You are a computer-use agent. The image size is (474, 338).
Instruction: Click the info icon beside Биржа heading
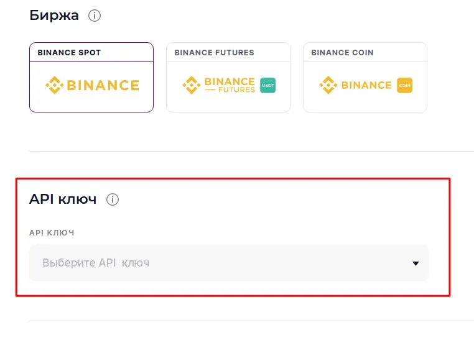[95, 16]
